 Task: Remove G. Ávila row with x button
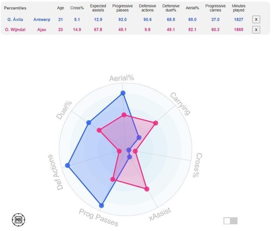[256, 19]
